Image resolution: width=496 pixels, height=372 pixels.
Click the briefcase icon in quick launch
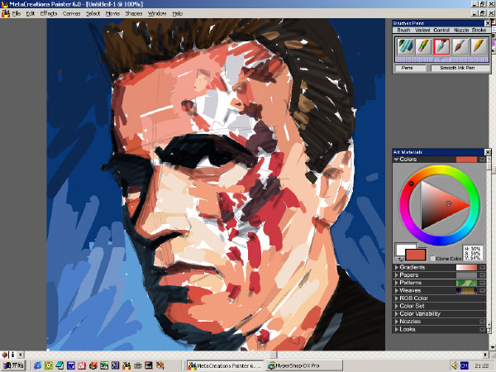(x=137, y=365)
